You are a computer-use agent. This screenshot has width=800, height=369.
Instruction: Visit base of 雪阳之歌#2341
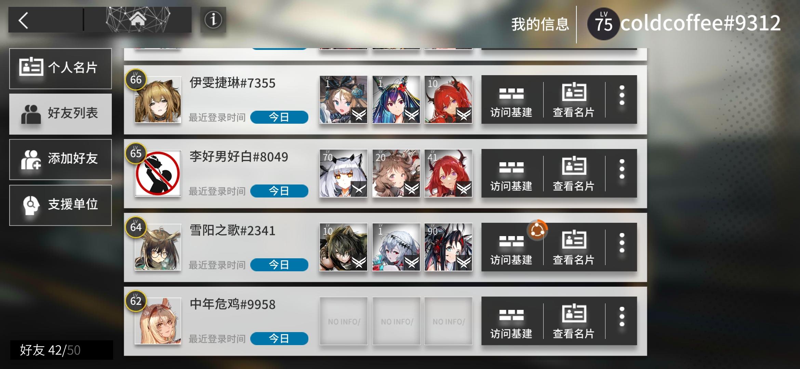[511, 247]
